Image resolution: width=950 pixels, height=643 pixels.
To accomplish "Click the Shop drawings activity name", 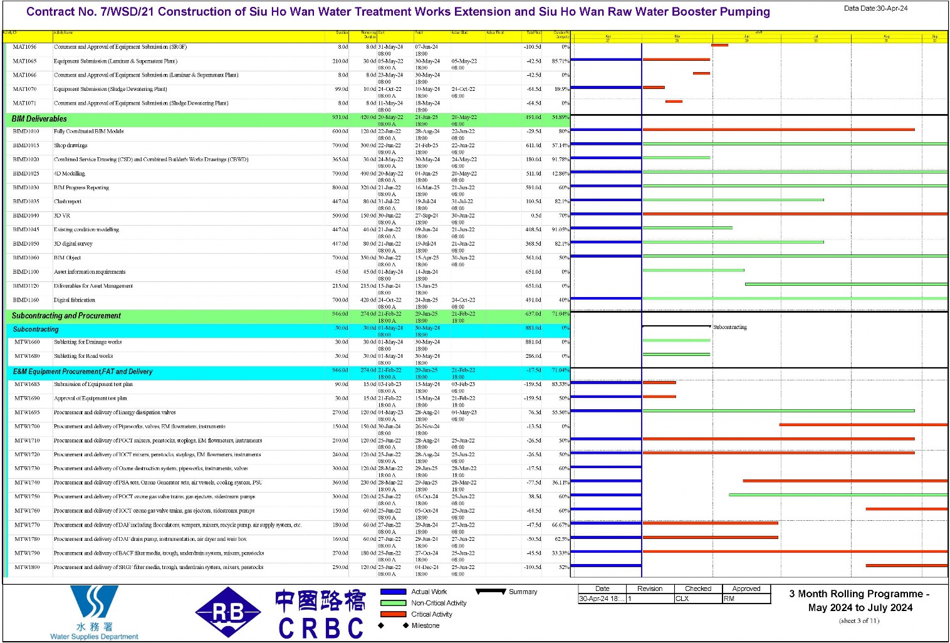I will pos(70,145).
